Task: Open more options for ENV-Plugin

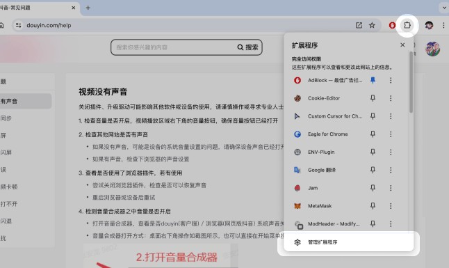Action: pyautogui.click(x=391, y=152)
